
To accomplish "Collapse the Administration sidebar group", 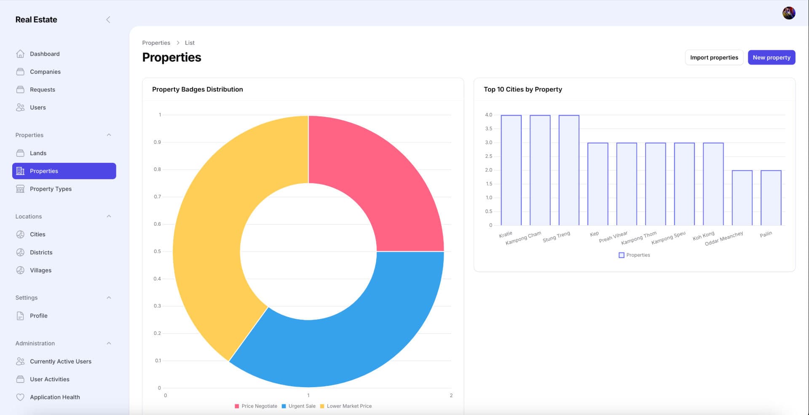I will pos(109,343).
